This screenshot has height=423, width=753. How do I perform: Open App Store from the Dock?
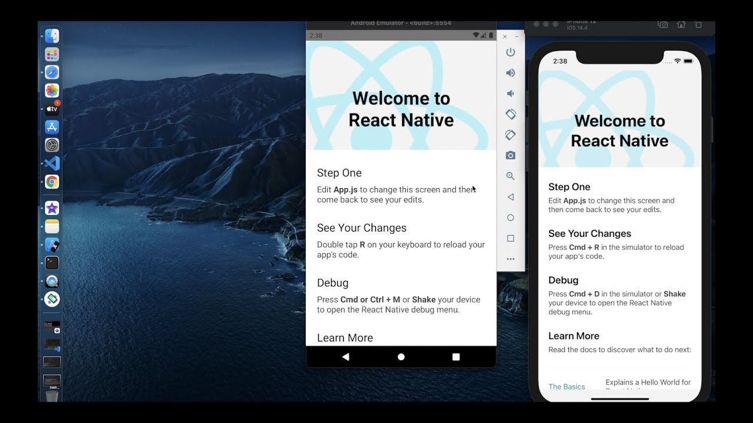[52, 127]
